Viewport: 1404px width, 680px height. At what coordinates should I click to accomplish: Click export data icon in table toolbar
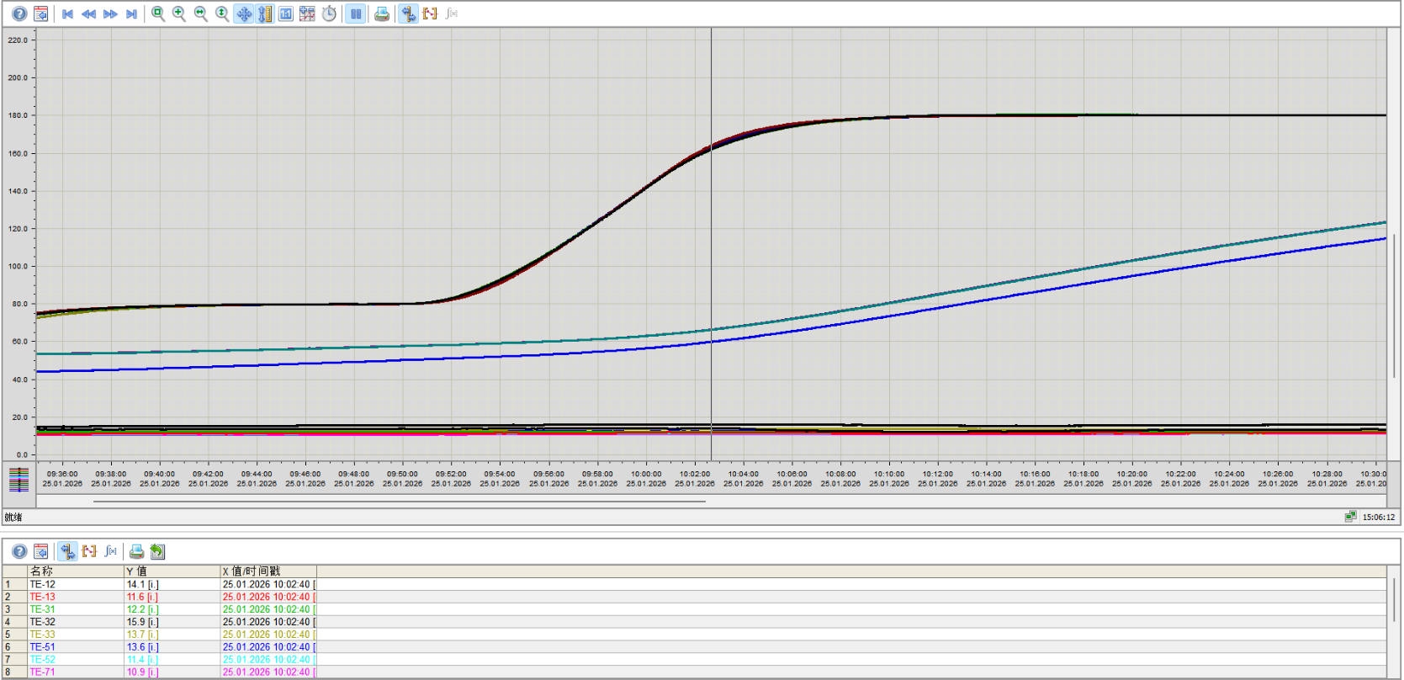click(157, 551)
